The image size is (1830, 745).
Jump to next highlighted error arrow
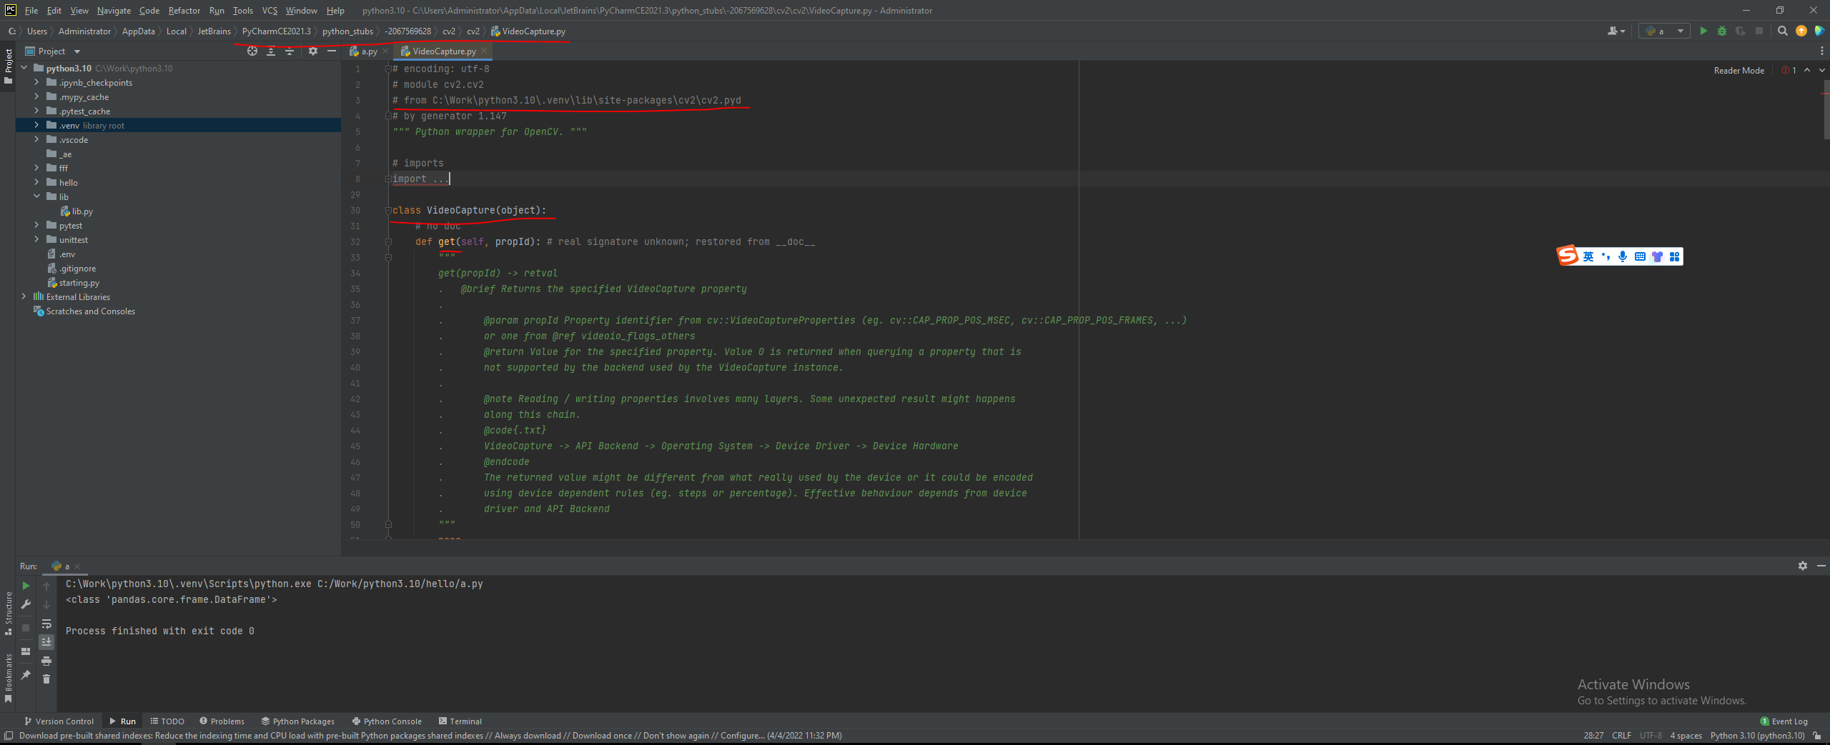pyautogui.click(x=1821, y=70)
